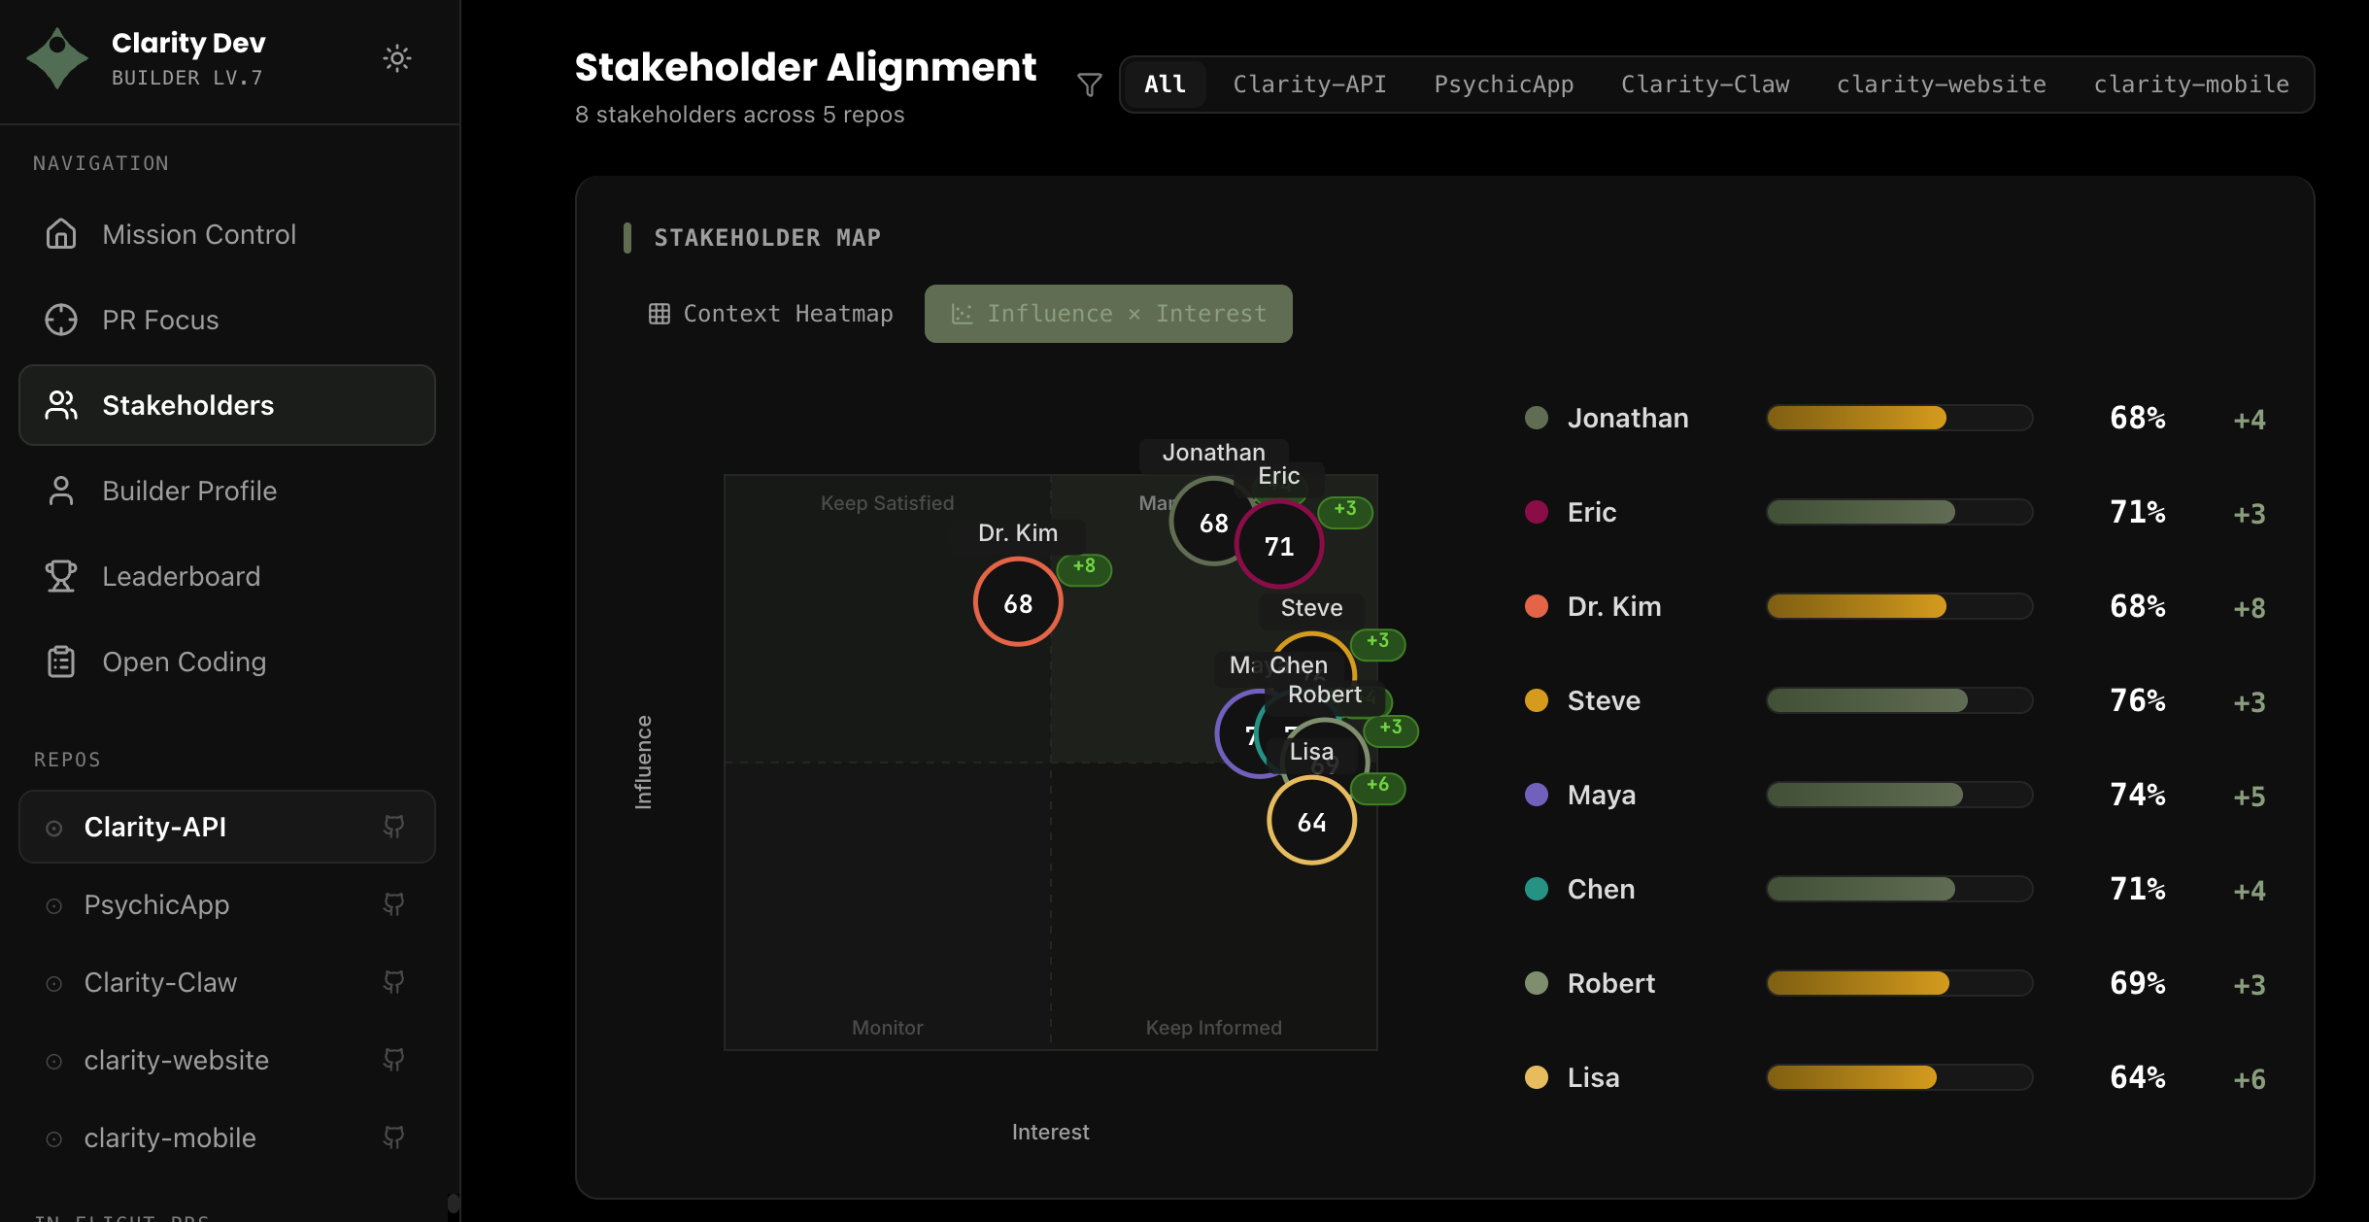The width and height of the screenshot is (2369, 1222).
Task: Open the filter icon beside Stakeholder Alignment
Action: coord(1089,85)
